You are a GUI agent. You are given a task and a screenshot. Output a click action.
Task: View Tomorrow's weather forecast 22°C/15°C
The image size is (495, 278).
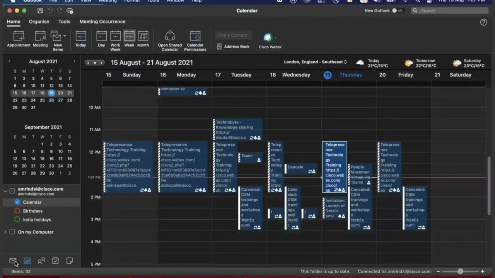pos(420,63)
